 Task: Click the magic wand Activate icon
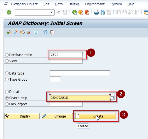coord(16,32)
